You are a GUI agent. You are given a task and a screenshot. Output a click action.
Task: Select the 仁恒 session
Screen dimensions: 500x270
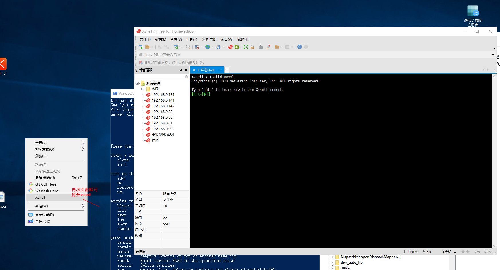point(155,140)
